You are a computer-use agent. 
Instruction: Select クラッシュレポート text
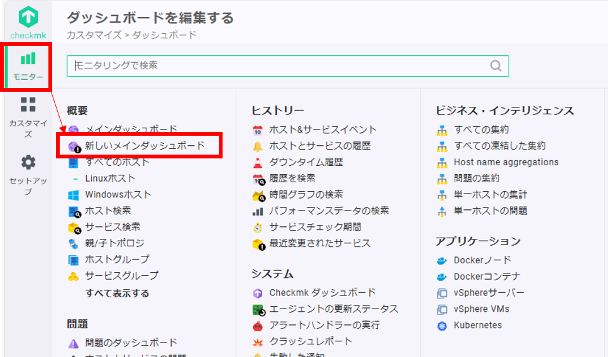click(x=311, y=341)
